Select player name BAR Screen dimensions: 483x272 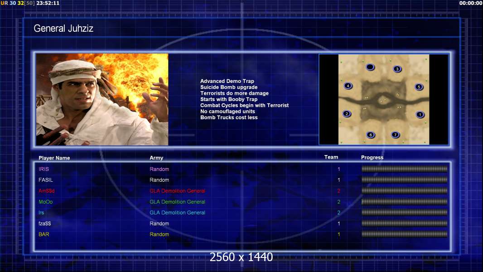(44, 234)
